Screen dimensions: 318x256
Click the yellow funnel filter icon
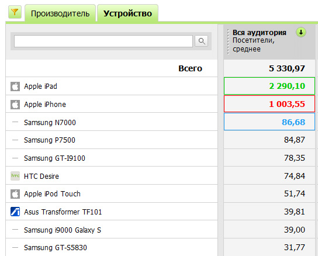click(x=15, y=12)
